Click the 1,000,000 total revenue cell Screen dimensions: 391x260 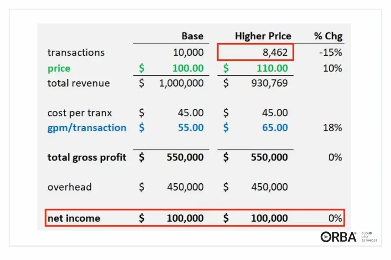pos(181,83)
